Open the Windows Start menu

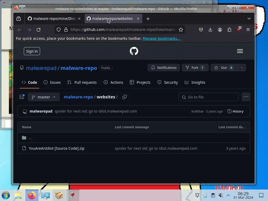6,195
